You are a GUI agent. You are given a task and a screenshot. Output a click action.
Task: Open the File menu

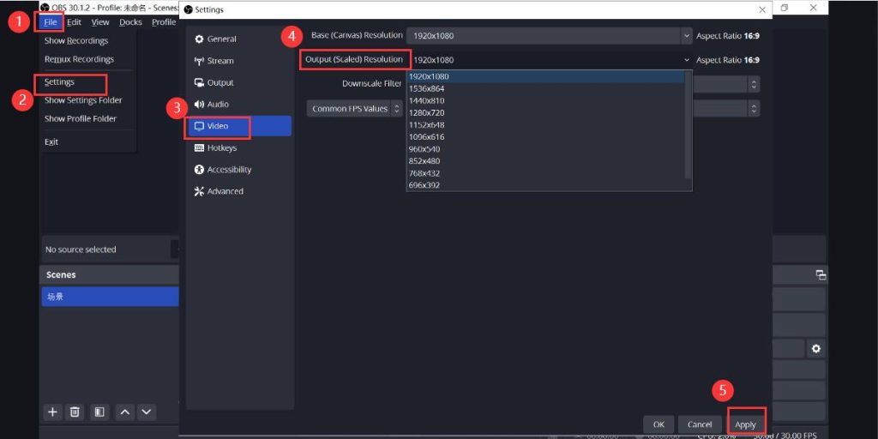click(x=51, y=22)
